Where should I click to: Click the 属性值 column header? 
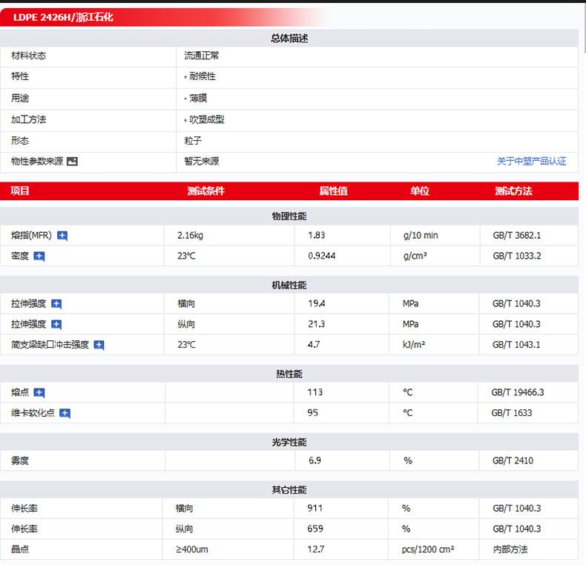[333, 191]
